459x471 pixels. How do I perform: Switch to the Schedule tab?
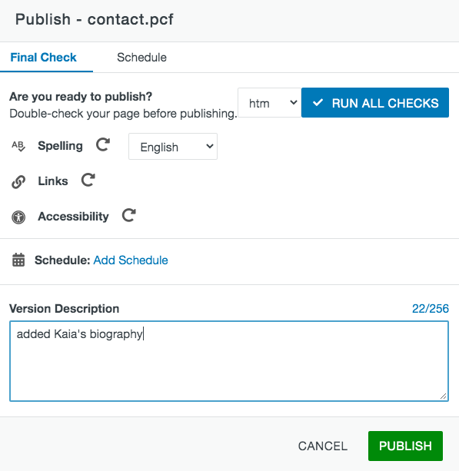(x=141, y=58)
